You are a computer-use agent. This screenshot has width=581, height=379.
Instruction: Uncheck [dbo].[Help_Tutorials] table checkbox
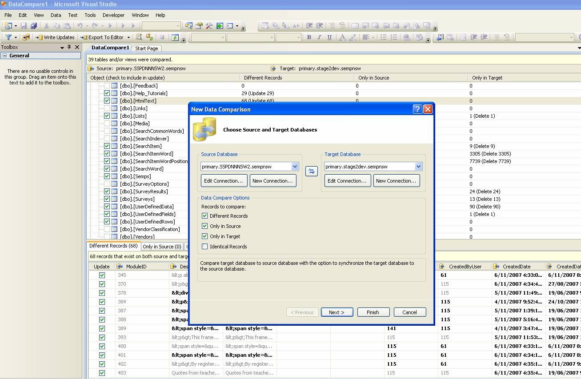107,93
